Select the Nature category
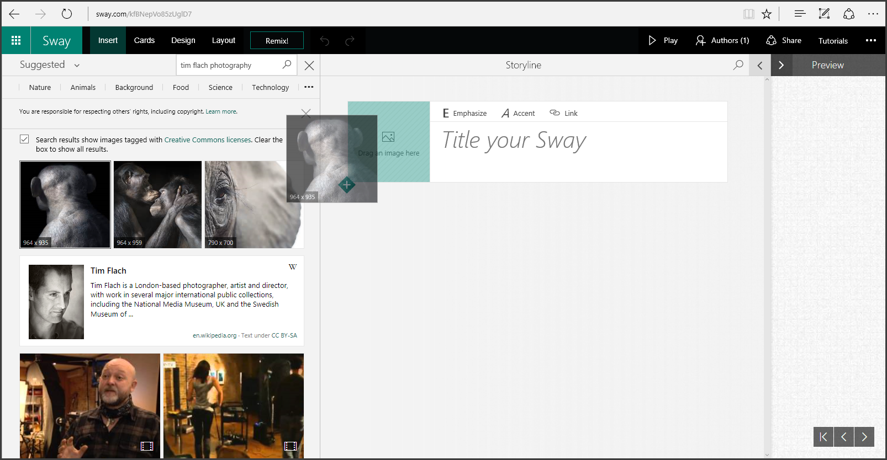 coord(40,87)
